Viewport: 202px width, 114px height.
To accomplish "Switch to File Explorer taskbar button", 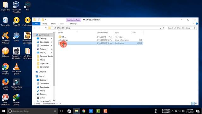I will tap(76, 111).
